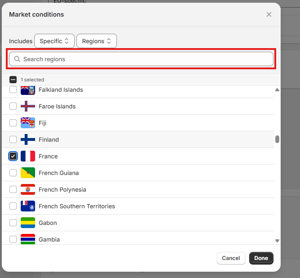Click the Includes label
This screenshot has width=300, height=278.
pos(21,41)
